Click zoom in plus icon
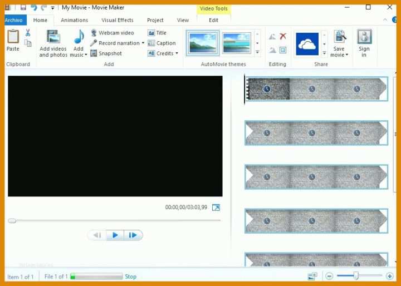The image size is (401, 286). [x=389, y=276]
